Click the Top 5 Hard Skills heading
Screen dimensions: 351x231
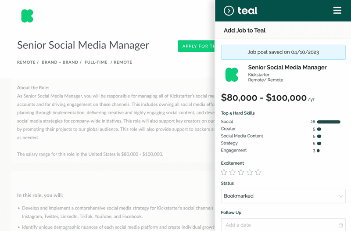238,113
